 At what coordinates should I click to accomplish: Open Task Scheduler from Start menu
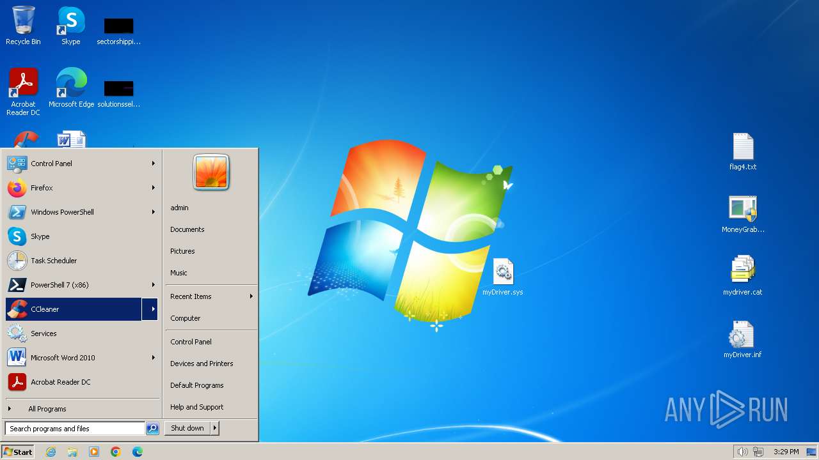81,261
